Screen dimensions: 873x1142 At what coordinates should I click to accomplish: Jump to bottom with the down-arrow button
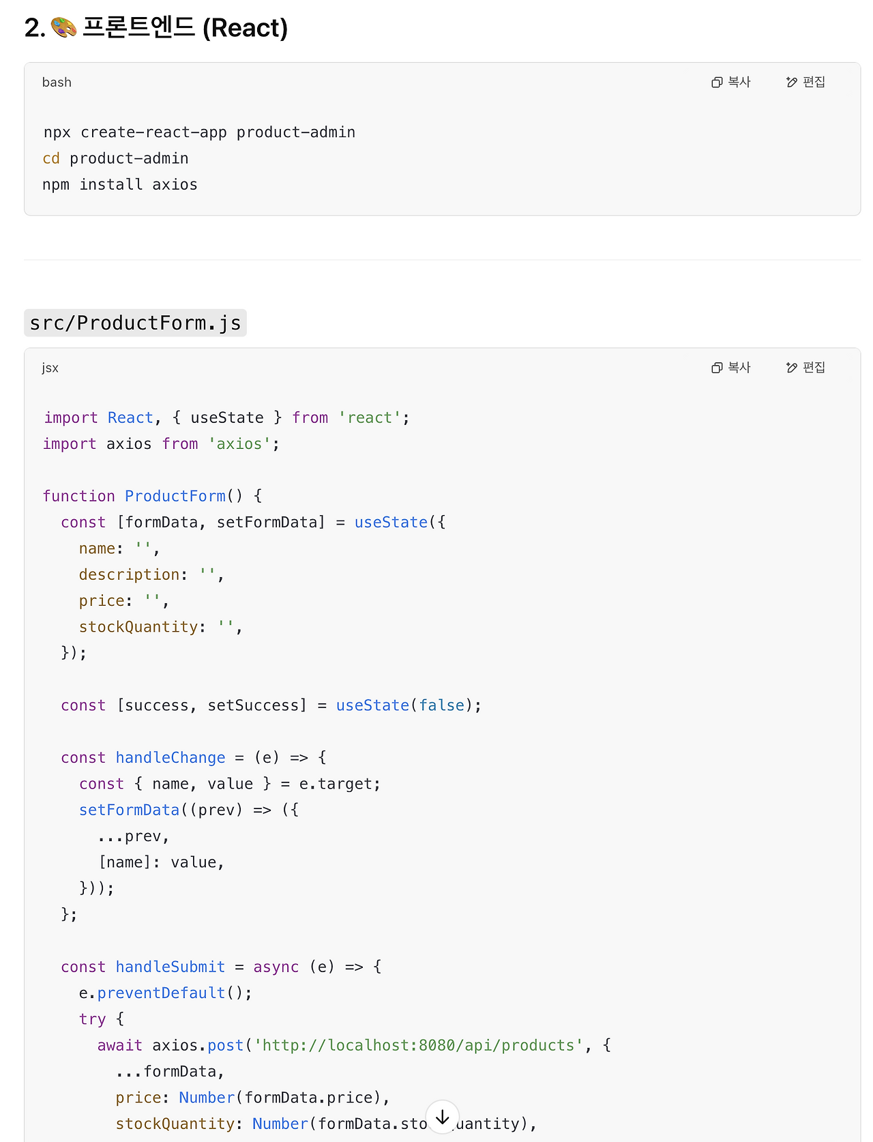(443, 1117)
